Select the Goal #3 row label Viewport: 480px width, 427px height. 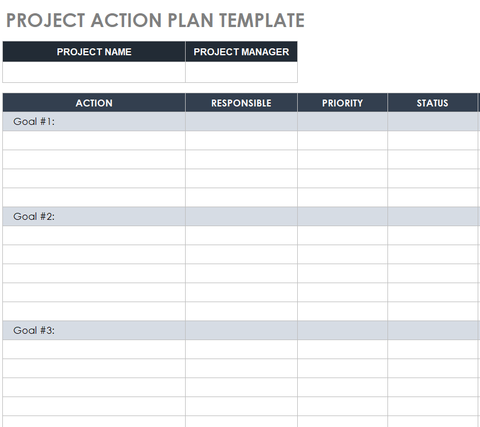coord(34,330)
